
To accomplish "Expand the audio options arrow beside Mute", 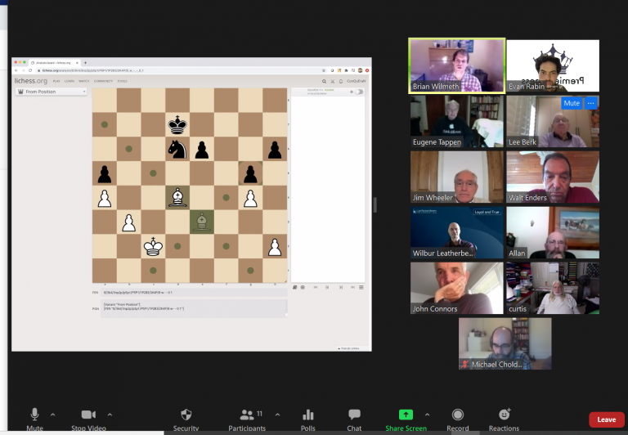I will point(53,415).
